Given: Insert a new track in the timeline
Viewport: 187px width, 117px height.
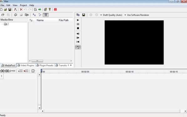Looking at the screenshot, I should [20, 71].
